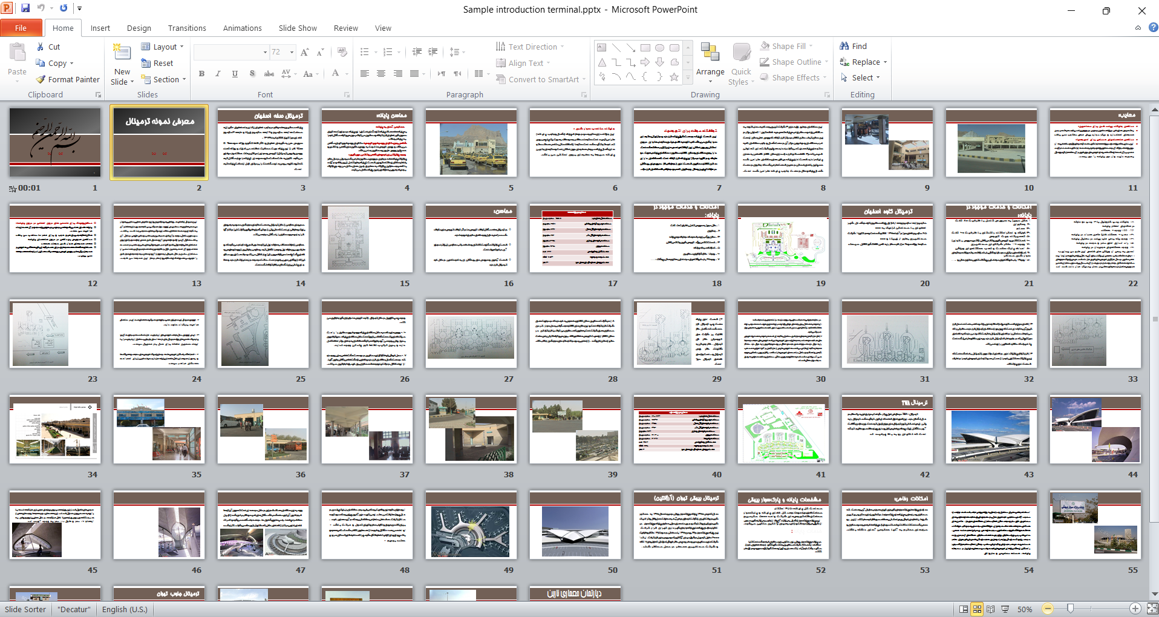Image resolution: width=1159 pixels, height=617 pixels.
Task: Toggle Slide Sorter view button in status bar
Action: point(977,609)
